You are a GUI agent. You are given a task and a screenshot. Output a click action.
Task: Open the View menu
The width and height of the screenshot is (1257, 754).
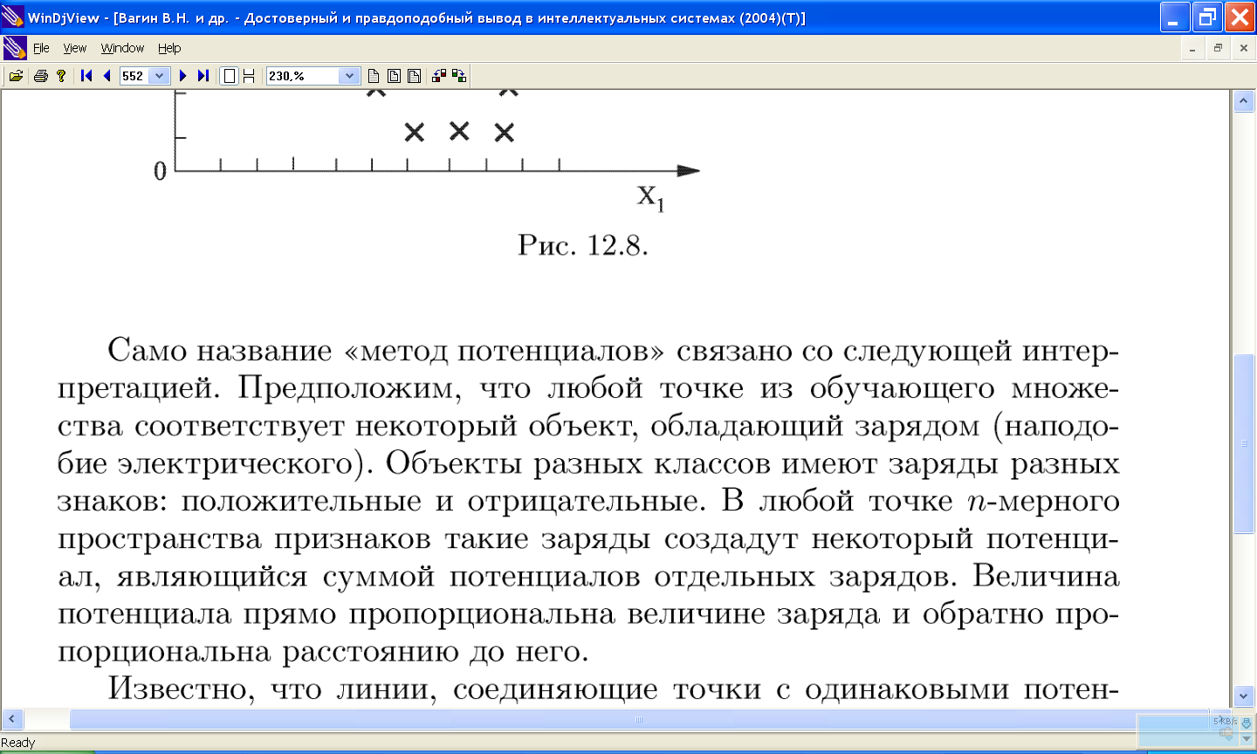75,48
